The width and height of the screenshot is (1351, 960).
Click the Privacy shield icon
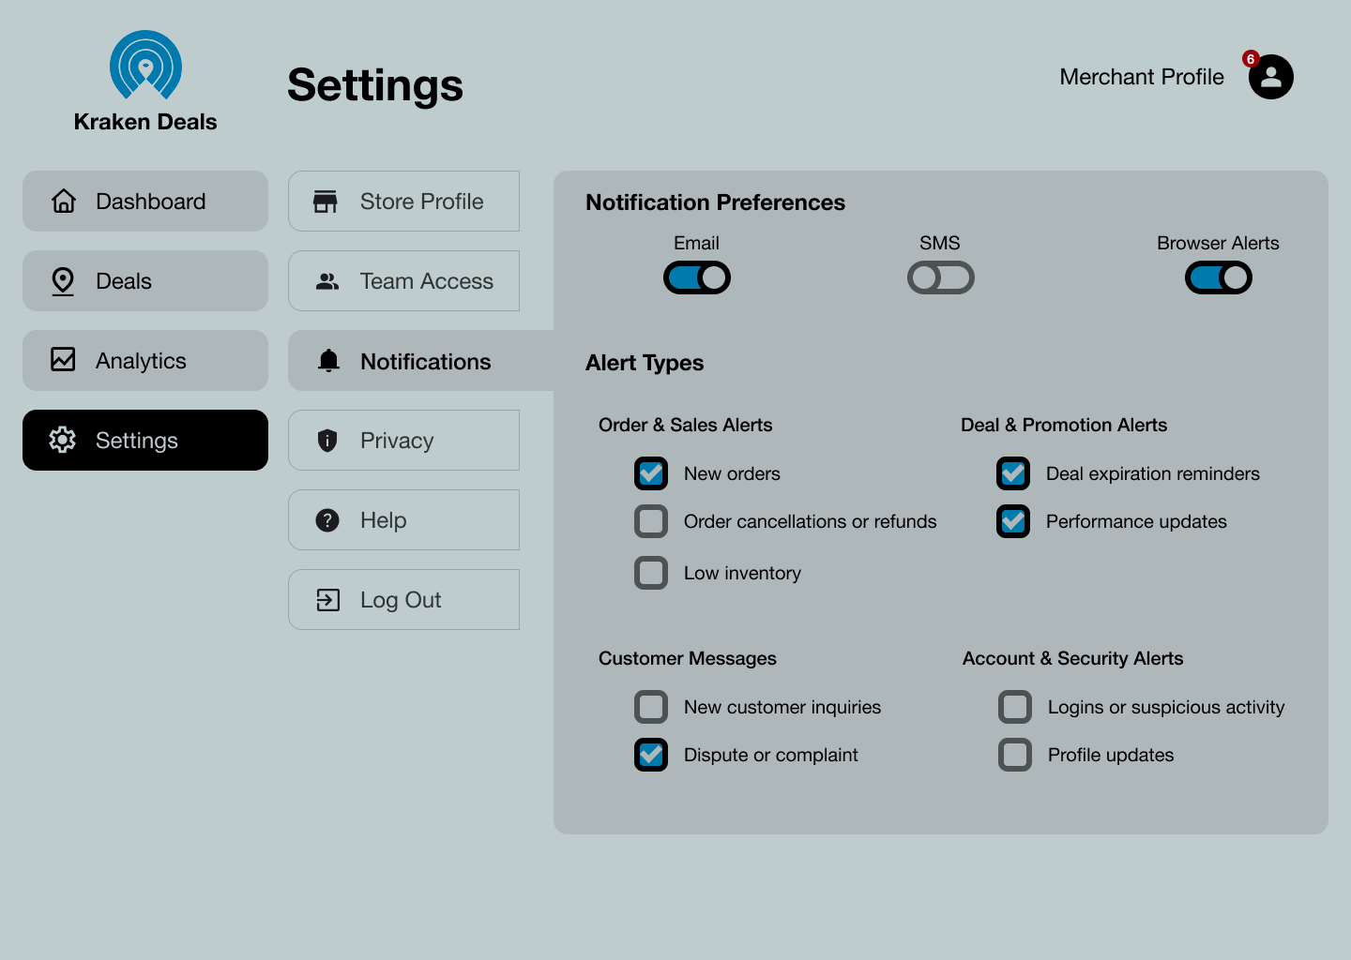pos(327,441)
